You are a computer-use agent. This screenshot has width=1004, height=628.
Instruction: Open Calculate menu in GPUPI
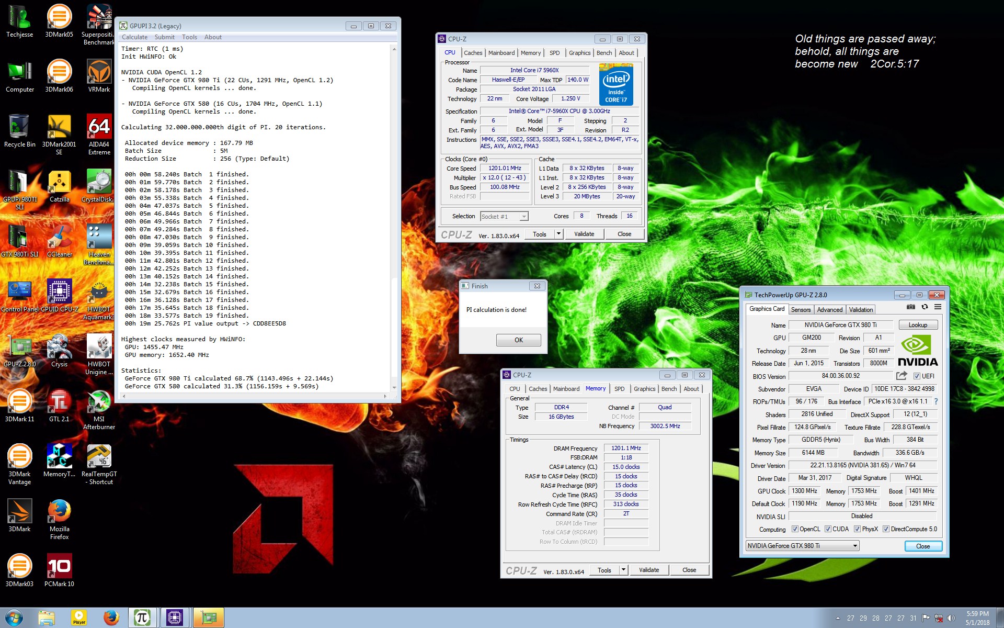[134, 37]
